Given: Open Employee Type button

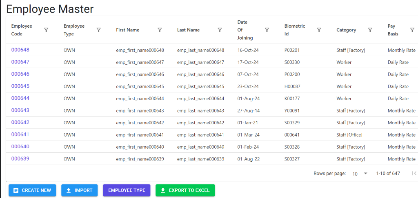Looking at the screenshot, I should click(127, 190).
